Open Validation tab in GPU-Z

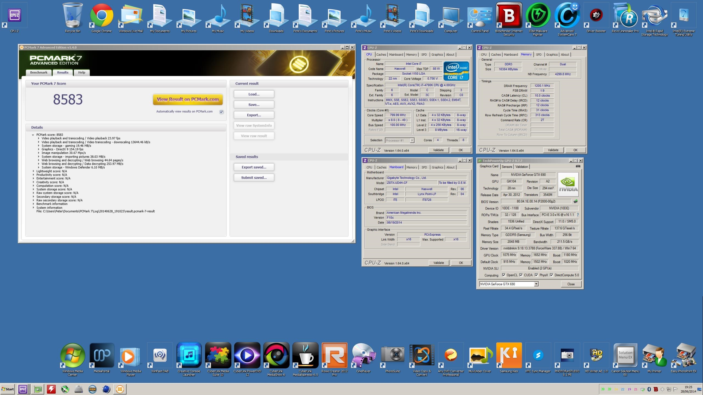pyautogui.click(x=522, y=167)
